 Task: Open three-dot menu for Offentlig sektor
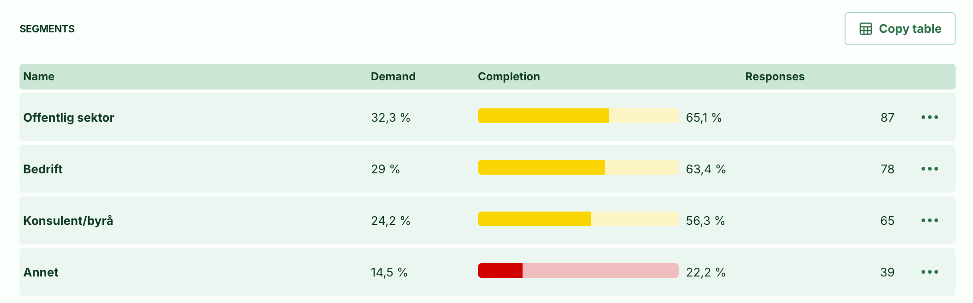click(x=930, y=118)
